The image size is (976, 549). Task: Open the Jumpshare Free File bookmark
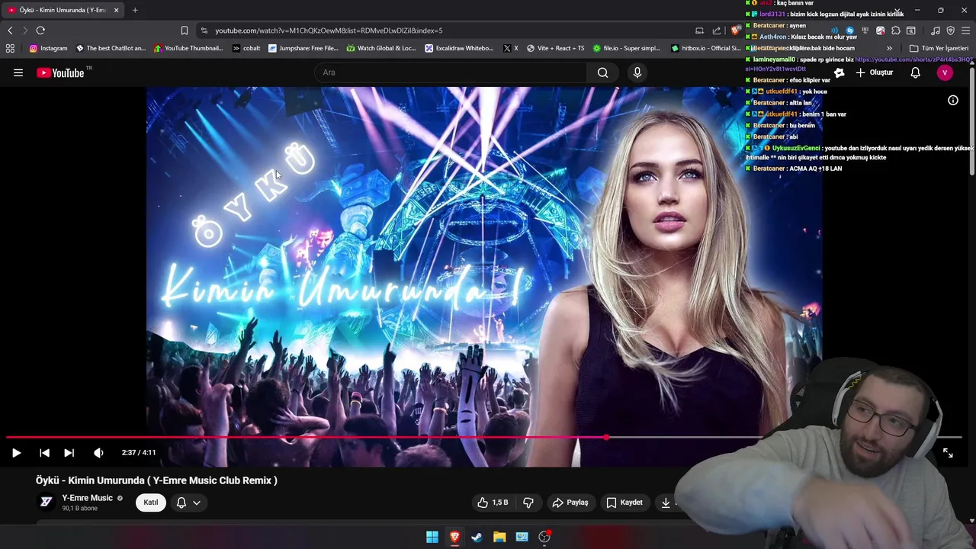303,48
